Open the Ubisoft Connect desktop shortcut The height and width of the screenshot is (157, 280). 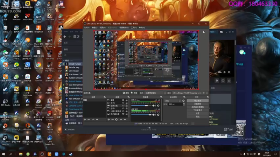coord(38,104)
